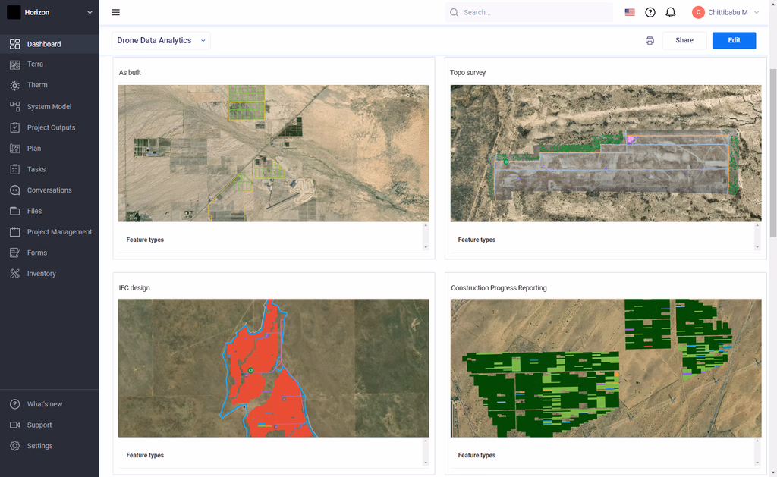The image size is (777, 477).
Task: Open the Tasks label in the sidebar
Action: (36, 169)
